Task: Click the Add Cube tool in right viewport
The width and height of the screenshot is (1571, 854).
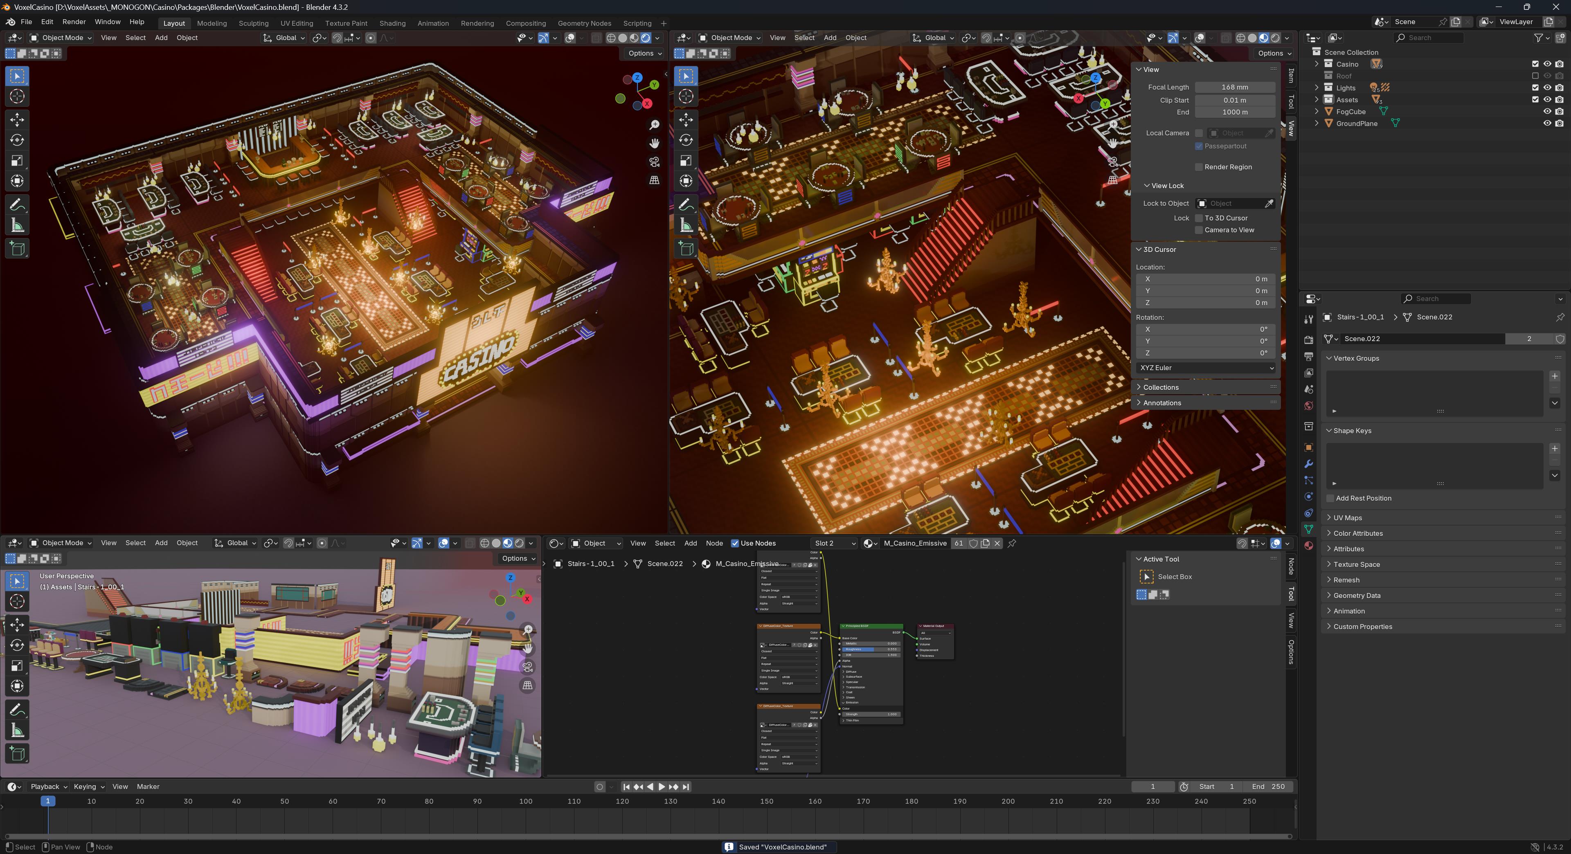Action: click(686, 248)
